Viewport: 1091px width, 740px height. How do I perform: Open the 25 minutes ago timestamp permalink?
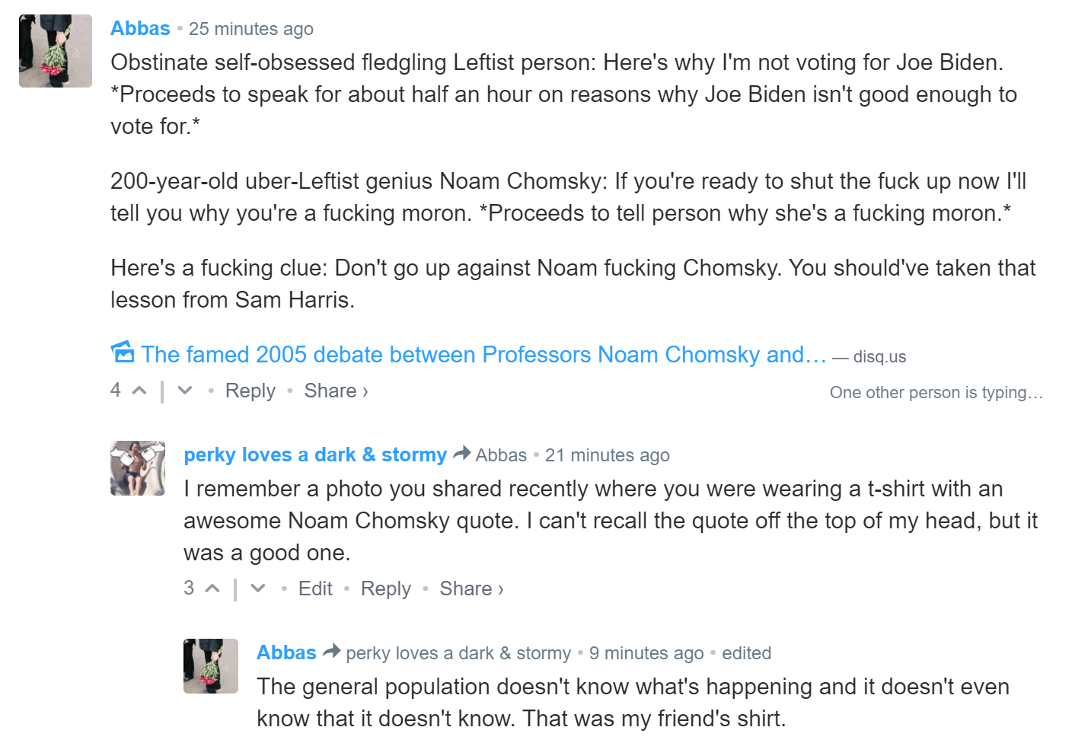coord(251,29)
